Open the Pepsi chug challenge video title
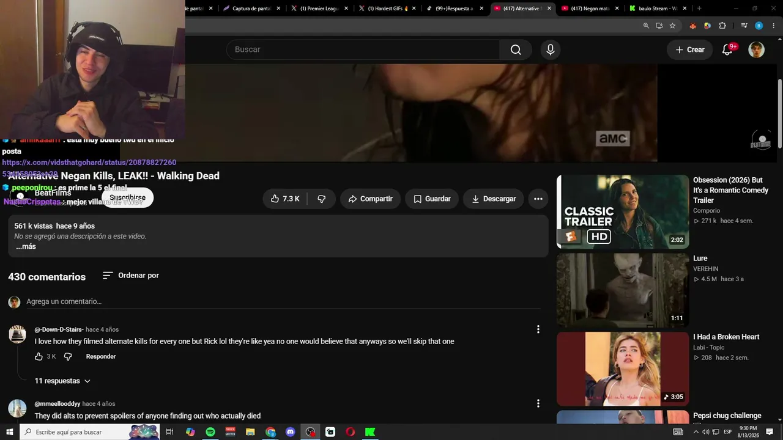Screen dimensions: 783x440 [727, 416]
